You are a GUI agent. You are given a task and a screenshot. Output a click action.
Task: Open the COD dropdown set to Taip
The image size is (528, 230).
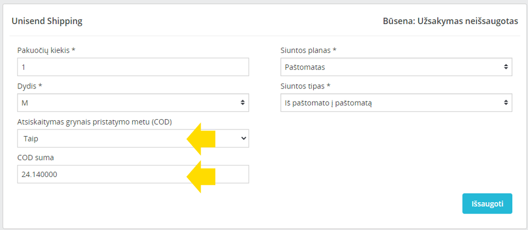[x=133, y=138]
